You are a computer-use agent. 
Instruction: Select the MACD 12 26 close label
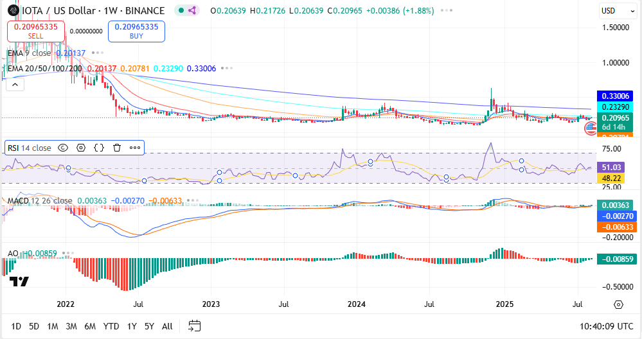(40, 201)
